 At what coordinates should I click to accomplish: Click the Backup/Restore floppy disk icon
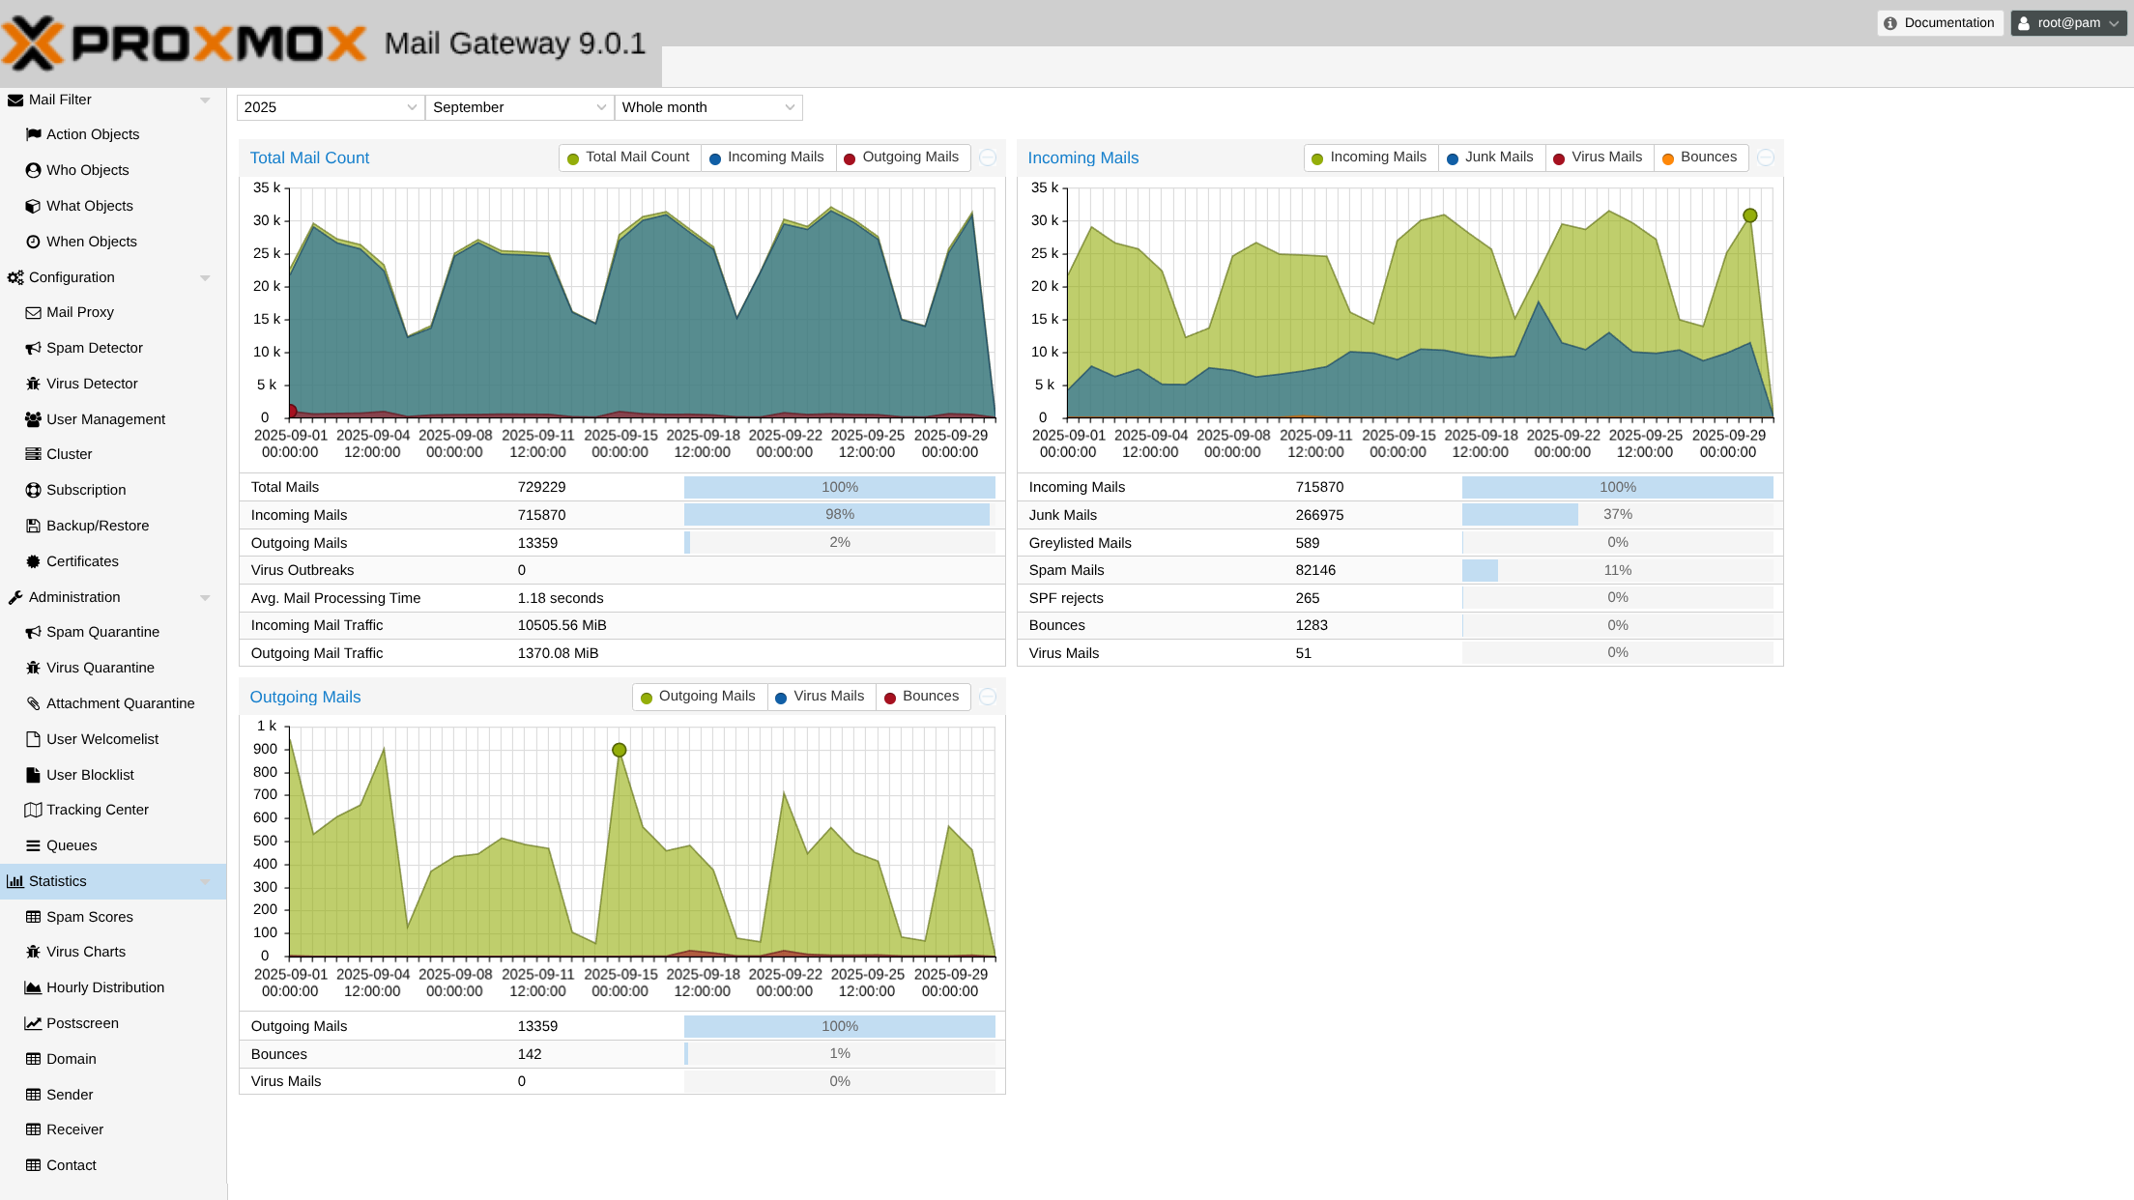tap(33, 526)
